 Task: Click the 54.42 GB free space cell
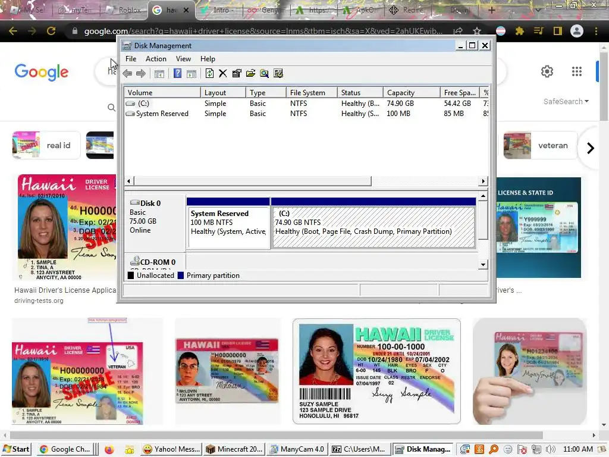click(x=457, y=104)
